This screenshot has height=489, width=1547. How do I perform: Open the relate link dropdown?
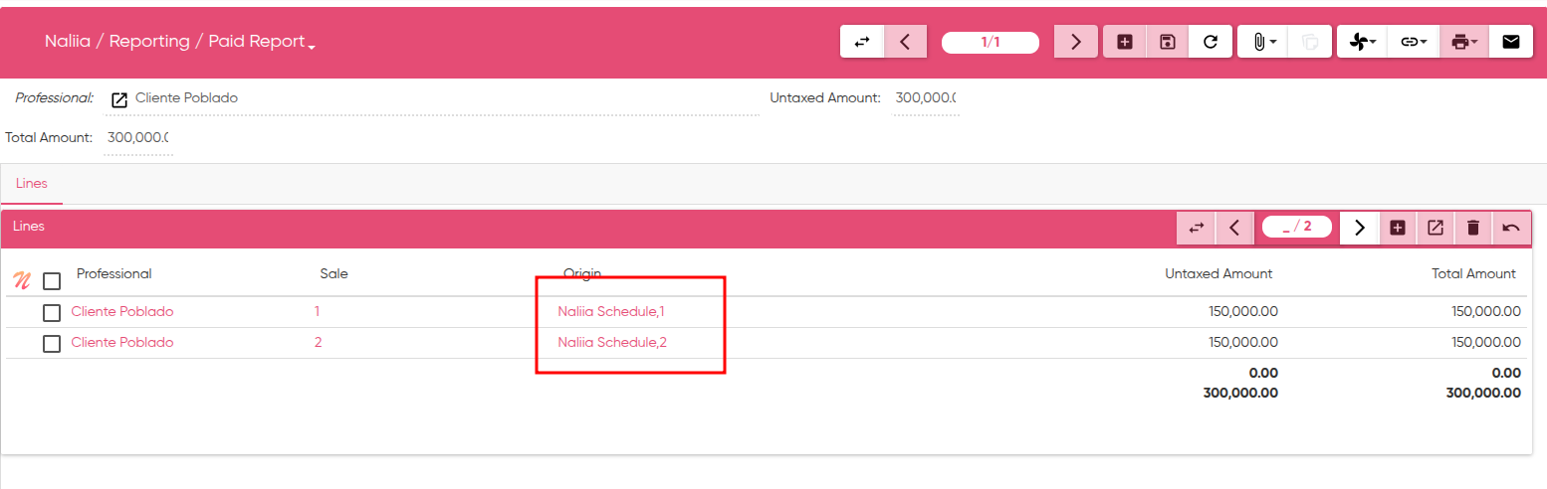click(x=1413, y=42)
